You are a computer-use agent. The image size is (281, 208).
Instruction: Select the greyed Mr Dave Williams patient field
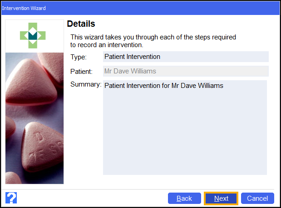click(186, 71)
